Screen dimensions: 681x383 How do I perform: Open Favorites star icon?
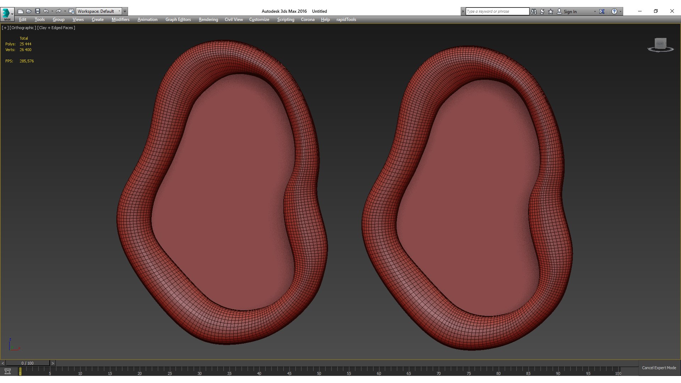click(550, 11)
